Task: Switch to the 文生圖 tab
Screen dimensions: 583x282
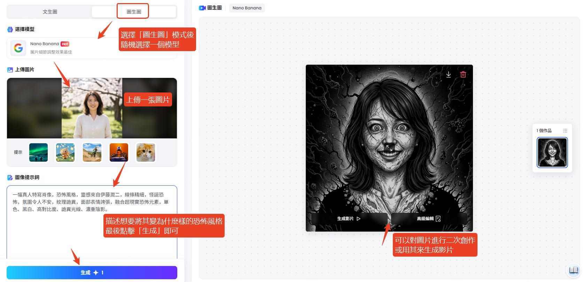Action: click(x=50, y=12)
